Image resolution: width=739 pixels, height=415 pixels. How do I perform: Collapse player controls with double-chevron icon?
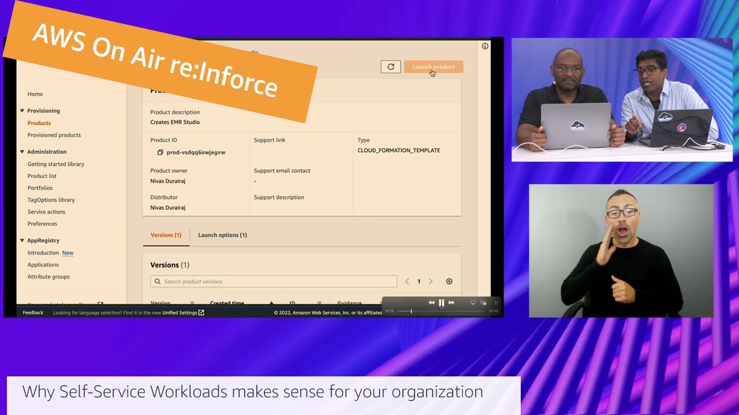tap(495, 303)
